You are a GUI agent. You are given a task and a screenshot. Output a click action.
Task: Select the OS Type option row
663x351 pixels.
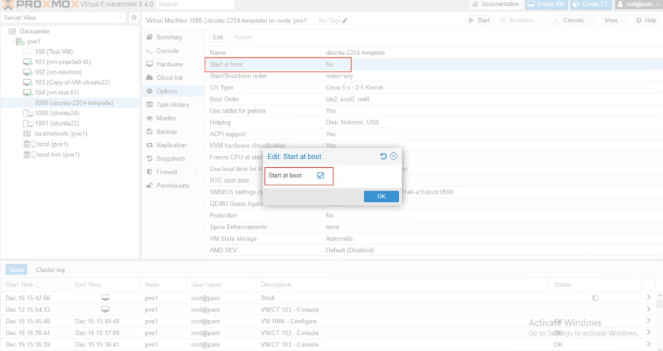434,87
